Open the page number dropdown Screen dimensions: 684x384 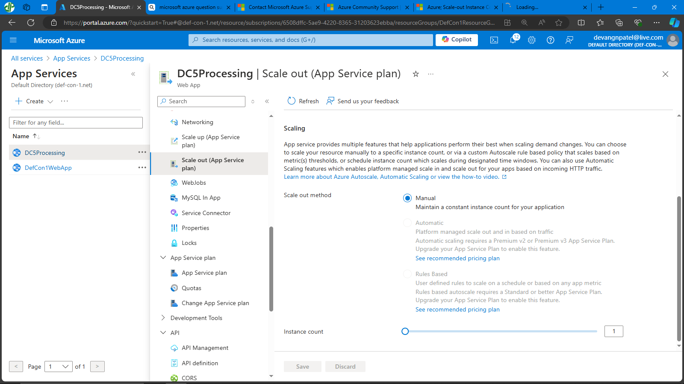coord(58,366)
